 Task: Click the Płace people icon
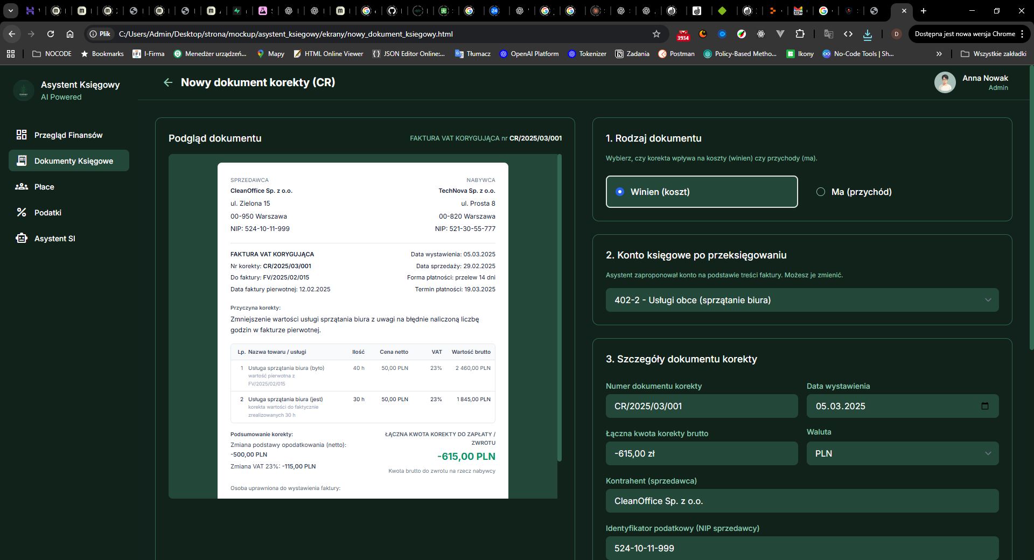[x=22, y=186]
